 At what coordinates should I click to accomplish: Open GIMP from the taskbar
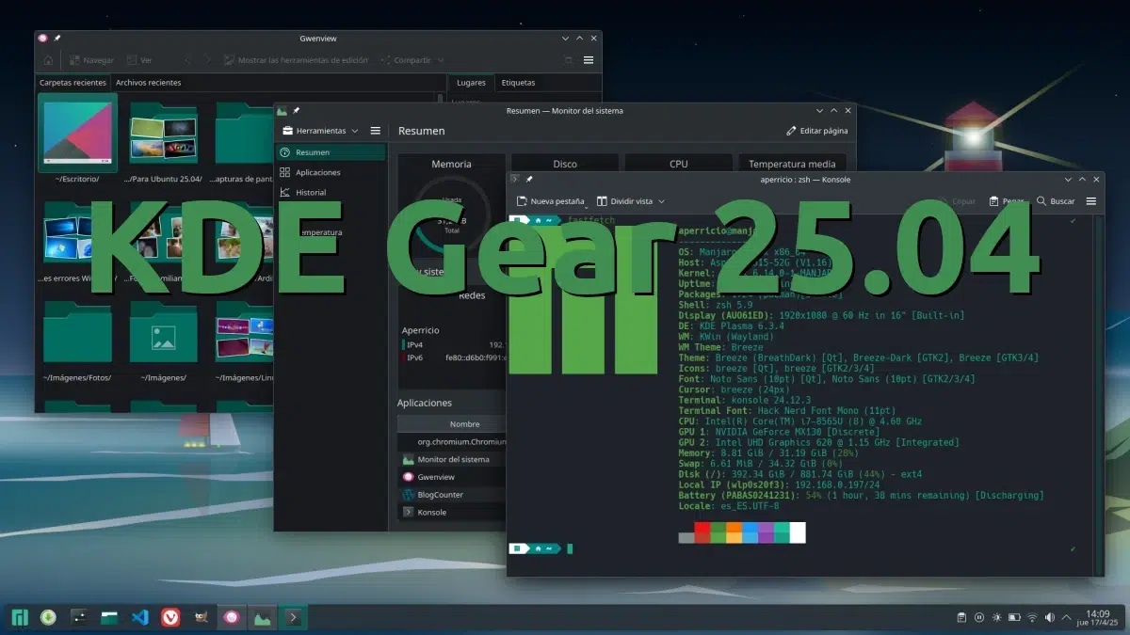click(x=201, y=618)
